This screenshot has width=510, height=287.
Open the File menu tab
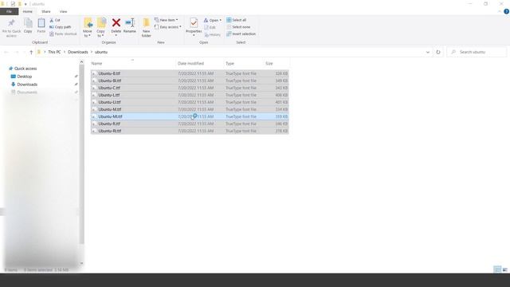pos(9,11)
